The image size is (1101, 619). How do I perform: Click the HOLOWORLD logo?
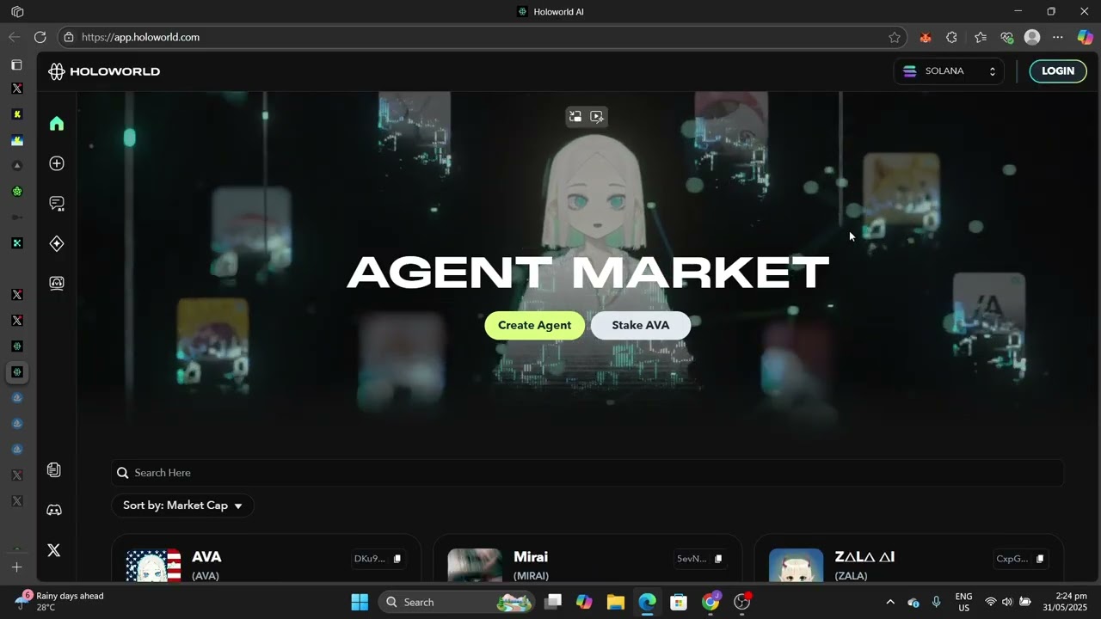(104, 71)
